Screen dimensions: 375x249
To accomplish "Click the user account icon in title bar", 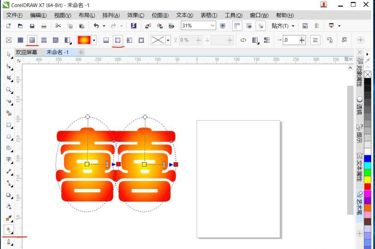I will (x=324, y=4).
